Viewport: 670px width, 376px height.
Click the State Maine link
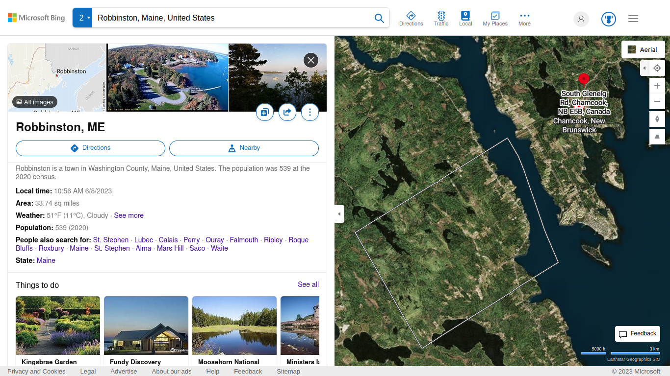(46, 260)
